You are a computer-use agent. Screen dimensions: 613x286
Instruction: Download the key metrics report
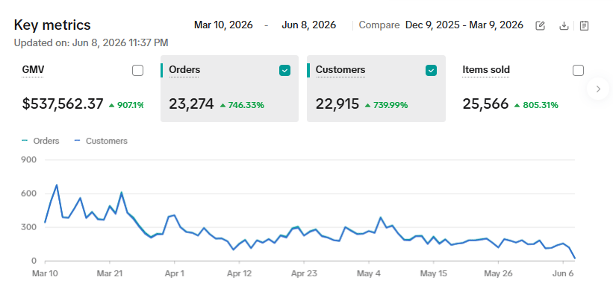tap(564, 26)
